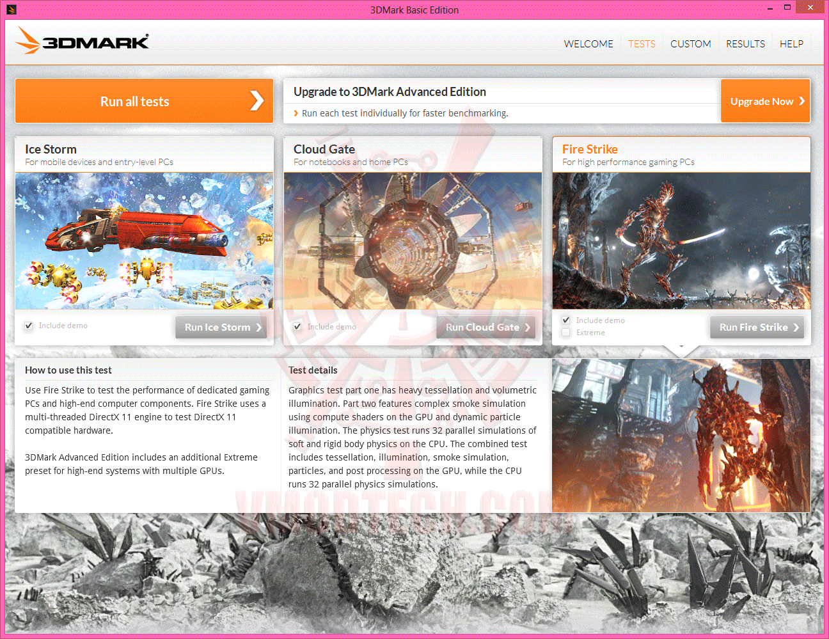Click 'For high performance gaming PCs' text
829x639 pixels.
628,162
